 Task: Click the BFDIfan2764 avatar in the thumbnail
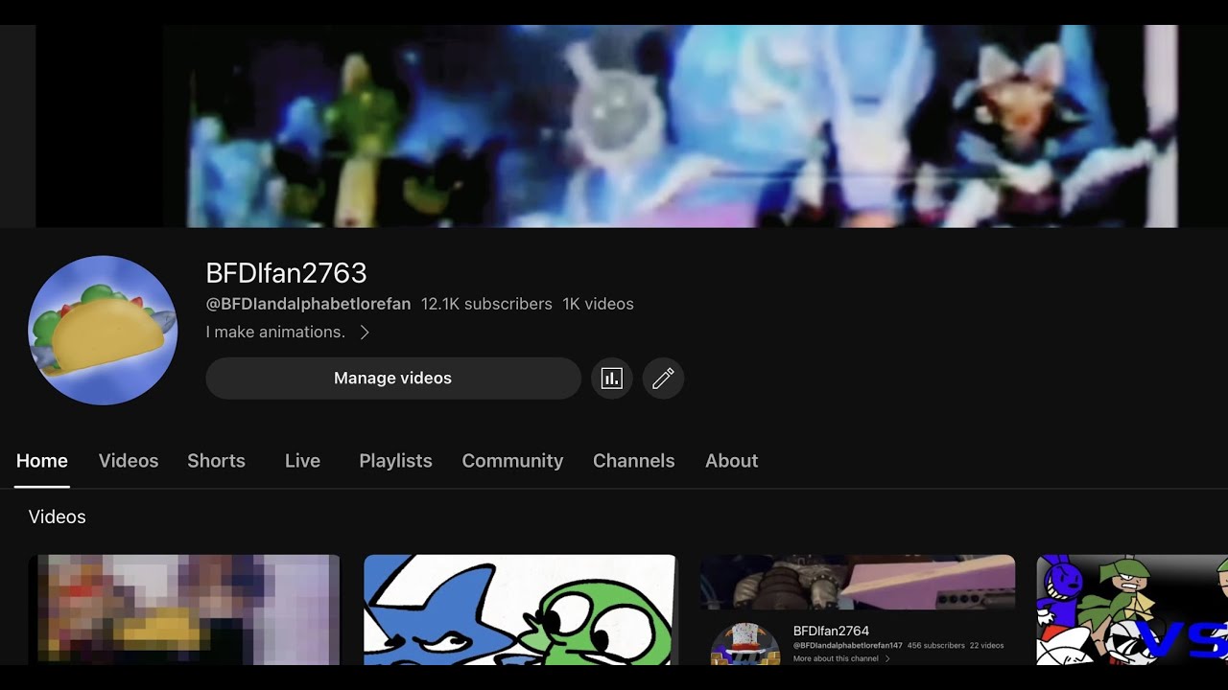click(x=744, y=644)
